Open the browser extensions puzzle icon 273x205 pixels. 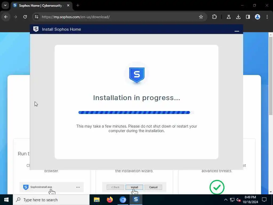215,17
